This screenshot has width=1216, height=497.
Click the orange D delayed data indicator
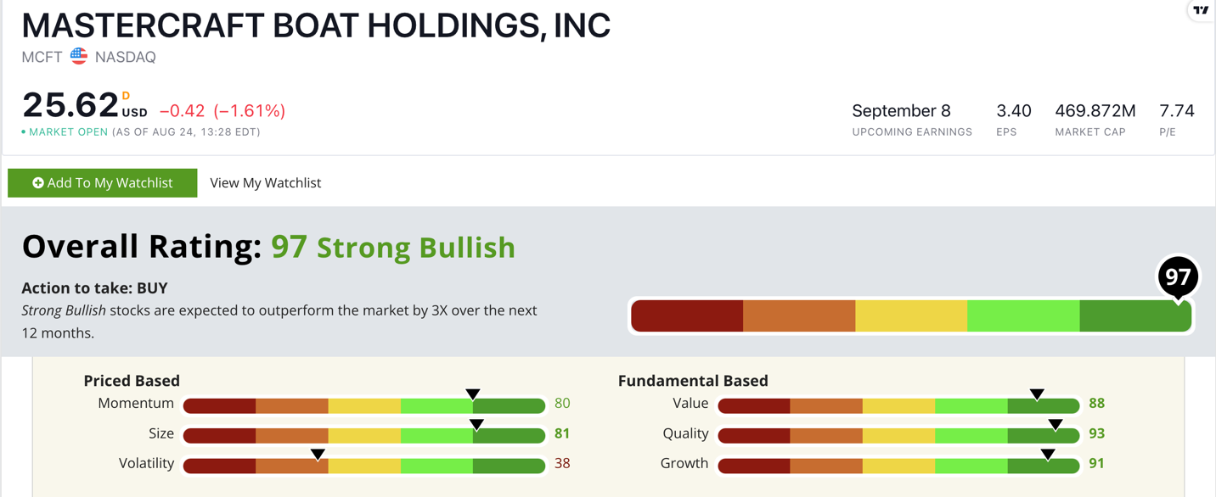point(126,96)
